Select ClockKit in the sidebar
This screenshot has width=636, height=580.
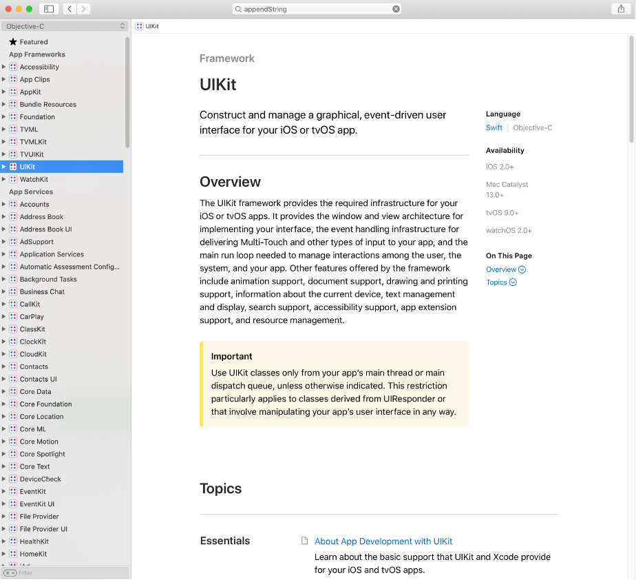pyautogui.click(x=33, y=342)
